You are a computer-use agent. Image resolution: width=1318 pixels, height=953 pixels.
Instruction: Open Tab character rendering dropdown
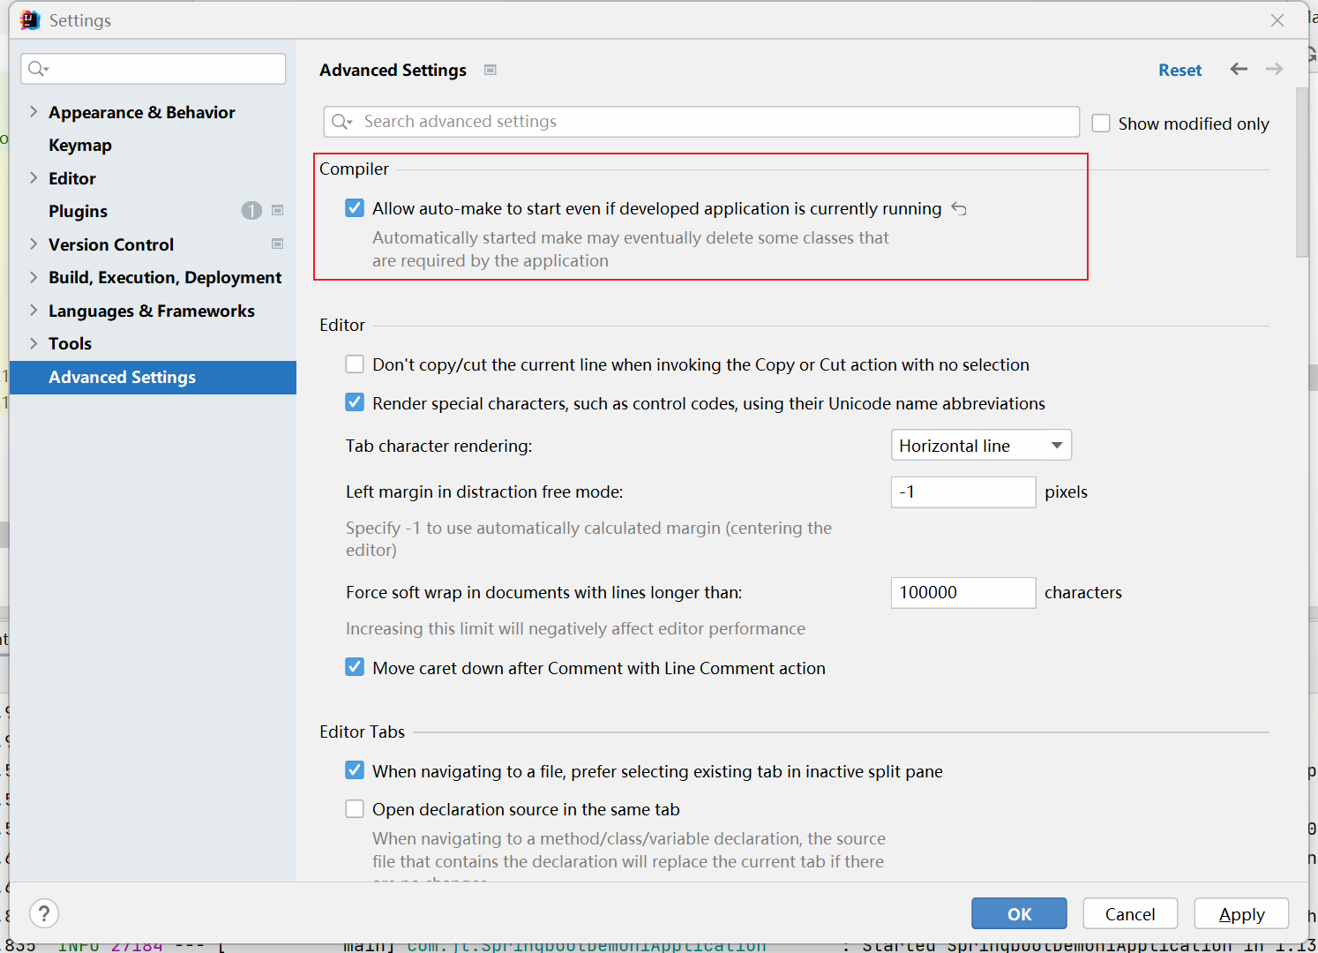981,446
